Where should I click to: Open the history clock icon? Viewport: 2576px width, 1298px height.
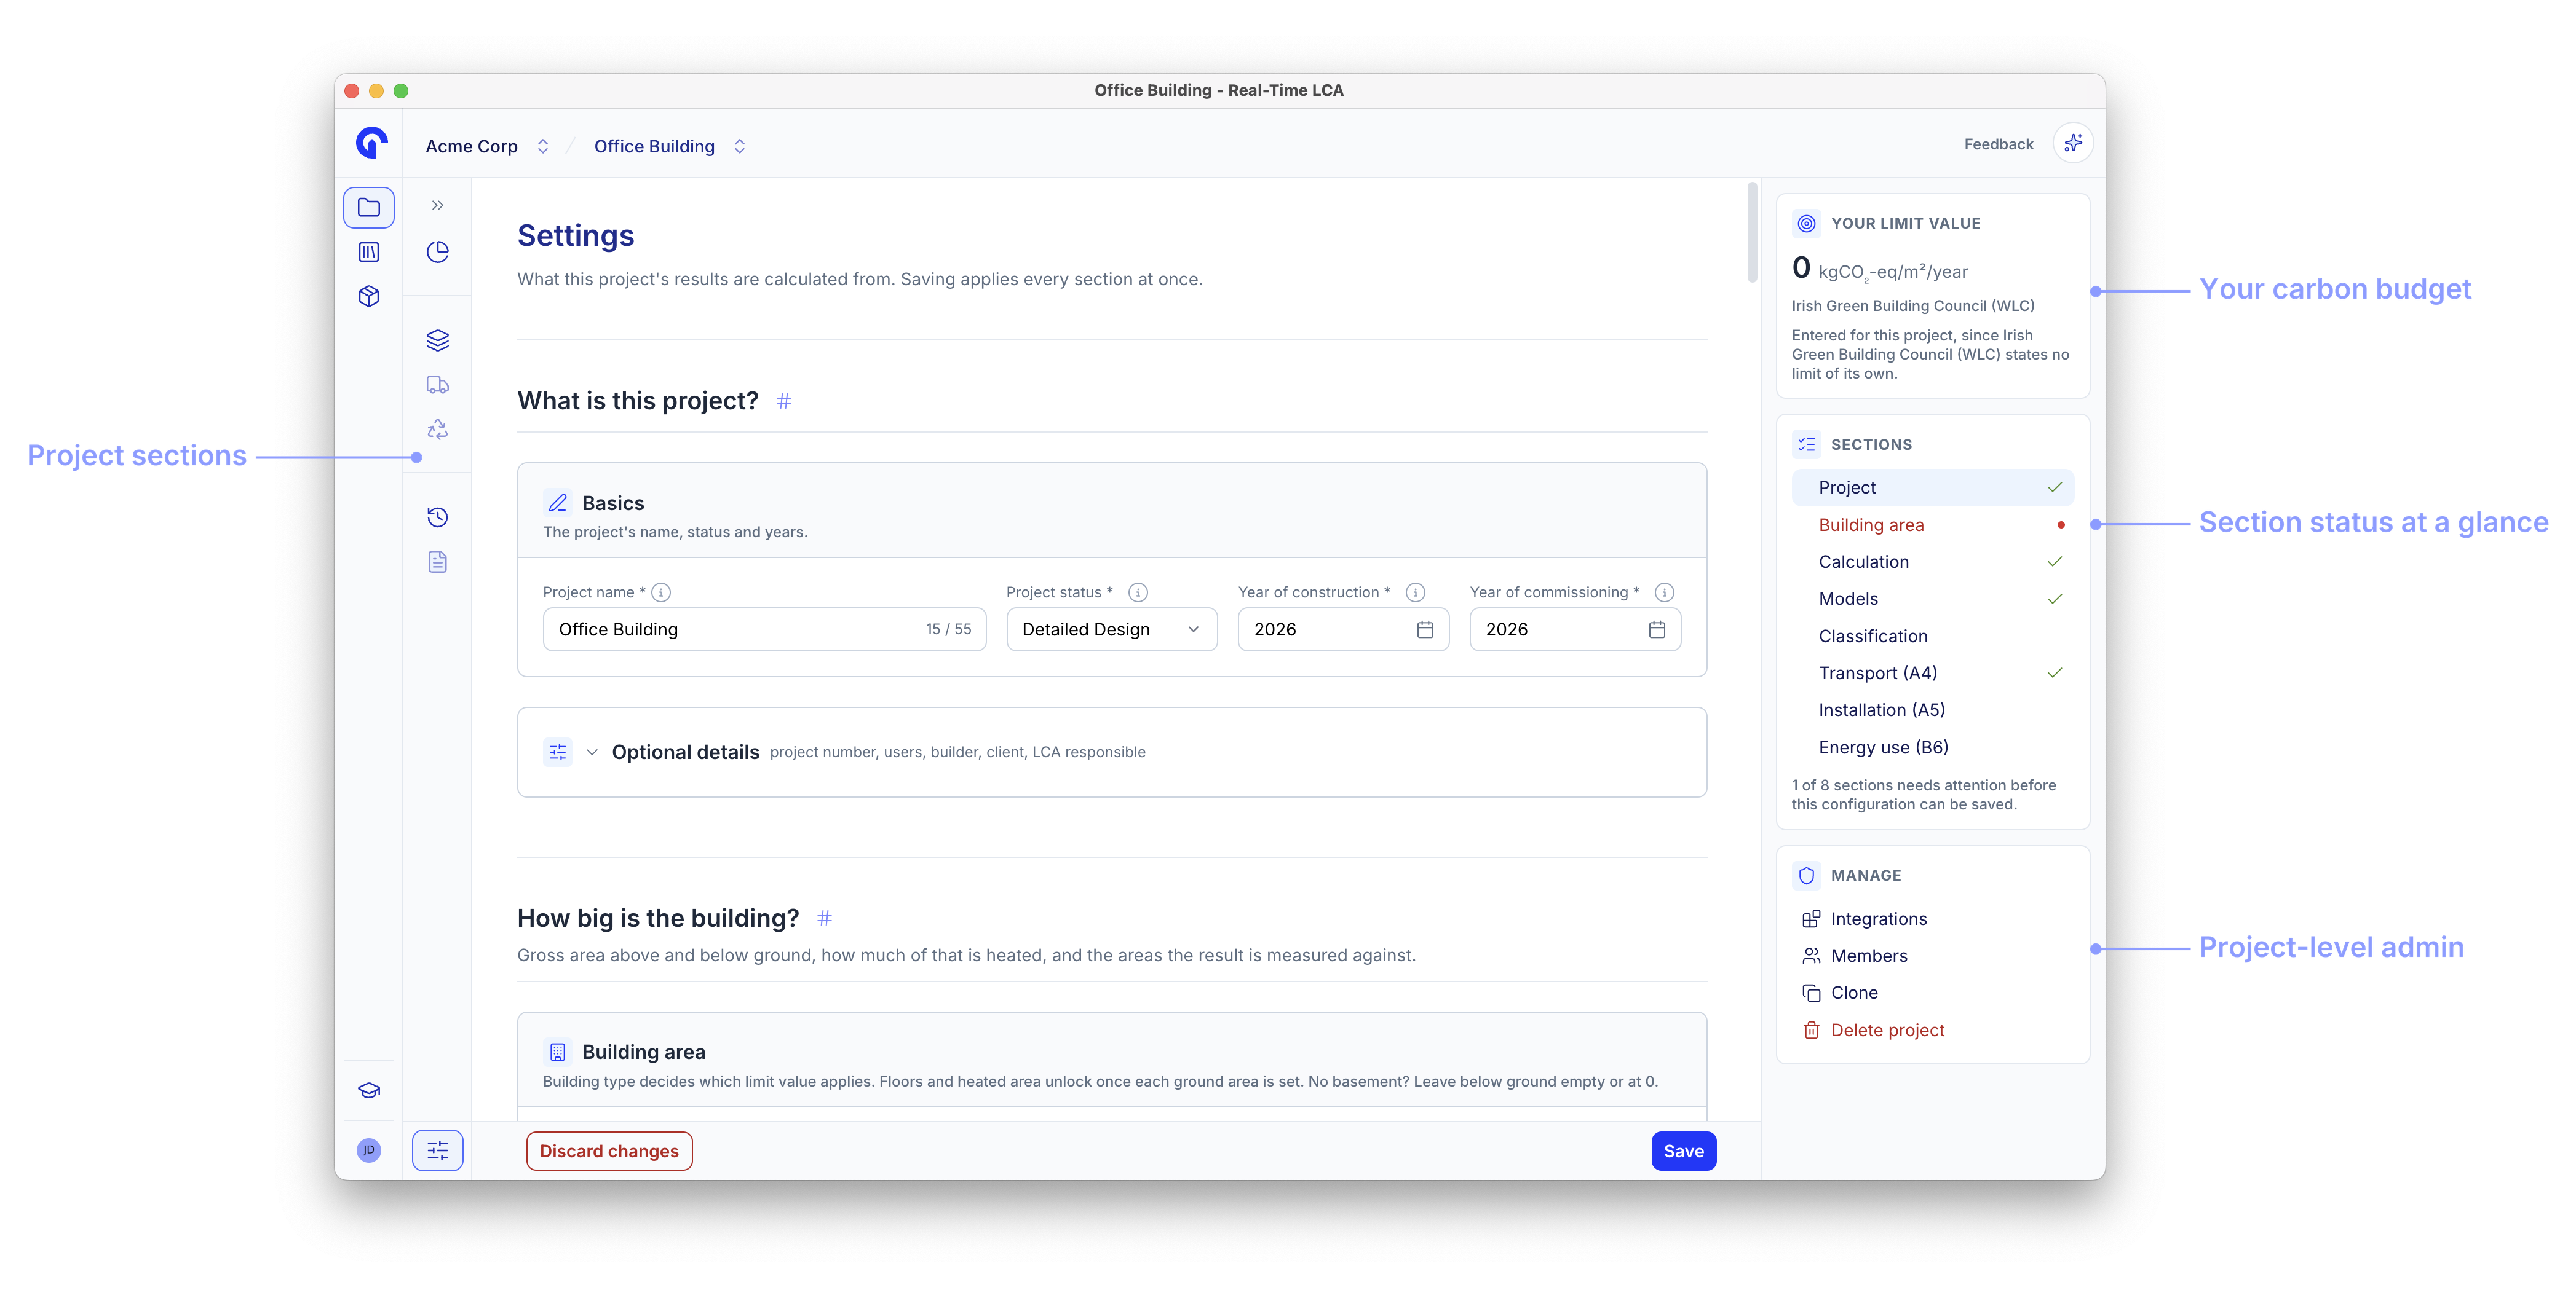437,517
